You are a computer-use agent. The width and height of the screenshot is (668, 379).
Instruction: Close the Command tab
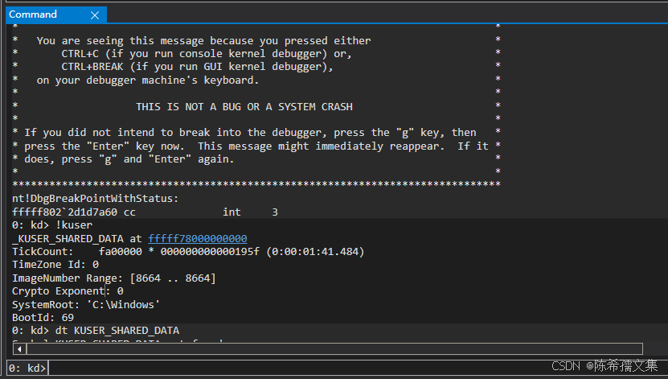[x=95, y=15]
